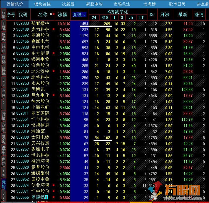Viewport: 209px width, 203px height.
Task: Click red marker beside 昌九生化
Action: pos(54,95)
